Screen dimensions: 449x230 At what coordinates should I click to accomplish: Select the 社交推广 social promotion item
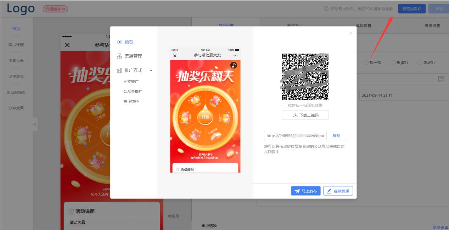[131, 81]
